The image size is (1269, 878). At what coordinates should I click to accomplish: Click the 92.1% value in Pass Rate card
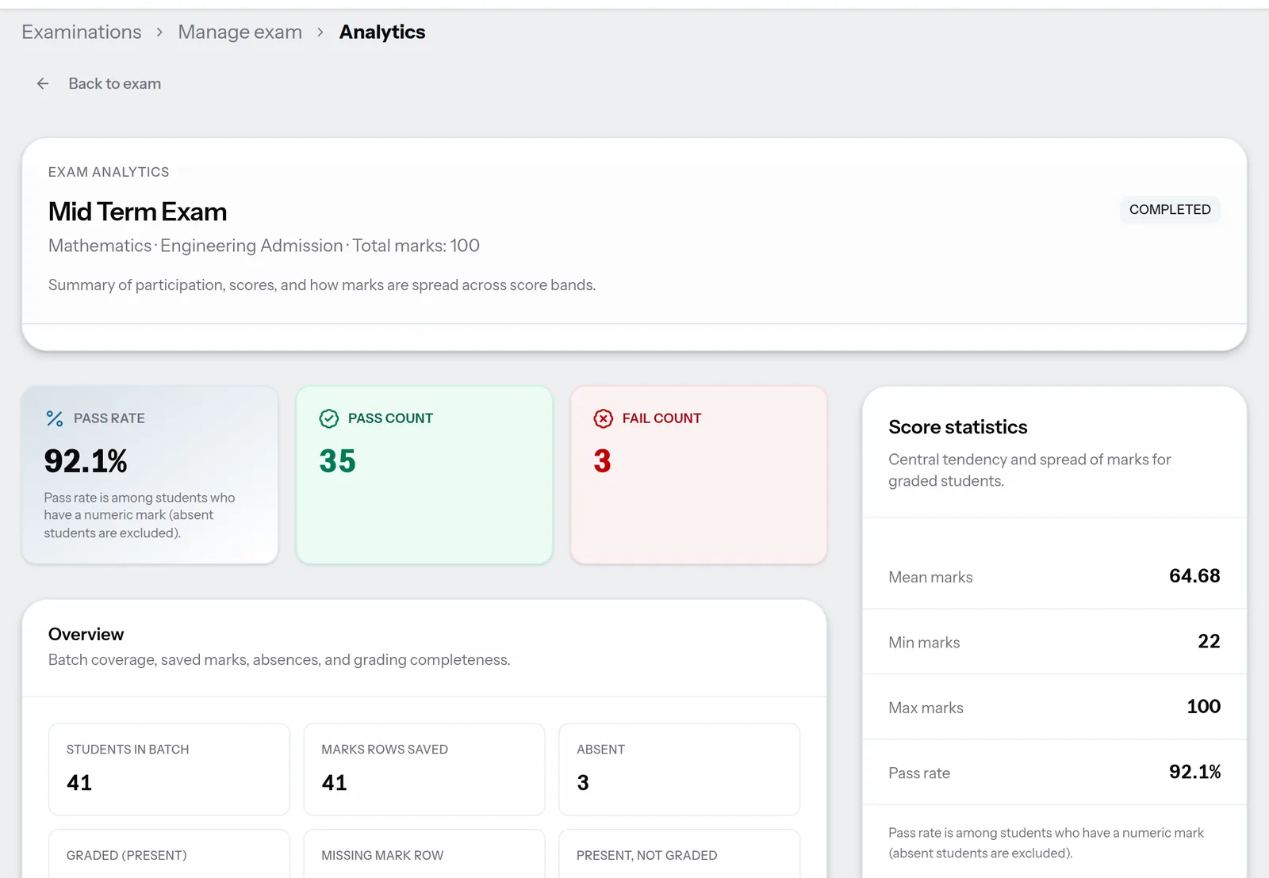[x=86, y=461]
